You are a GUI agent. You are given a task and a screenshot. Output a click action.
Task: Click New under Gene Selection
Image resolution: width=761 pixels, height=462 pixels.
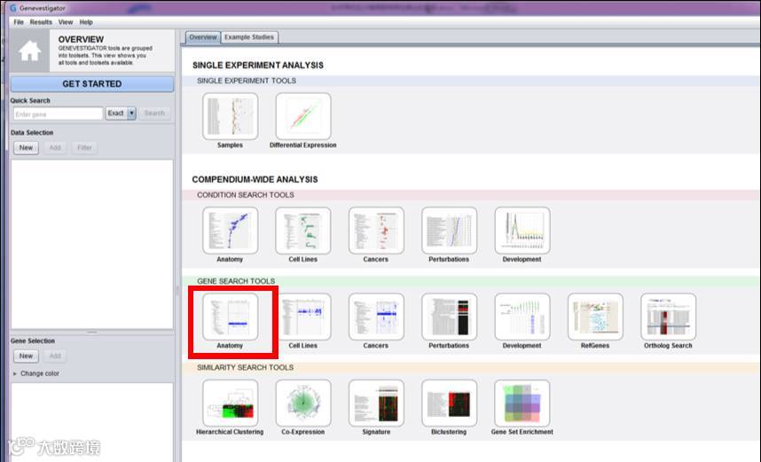[26, 356]
